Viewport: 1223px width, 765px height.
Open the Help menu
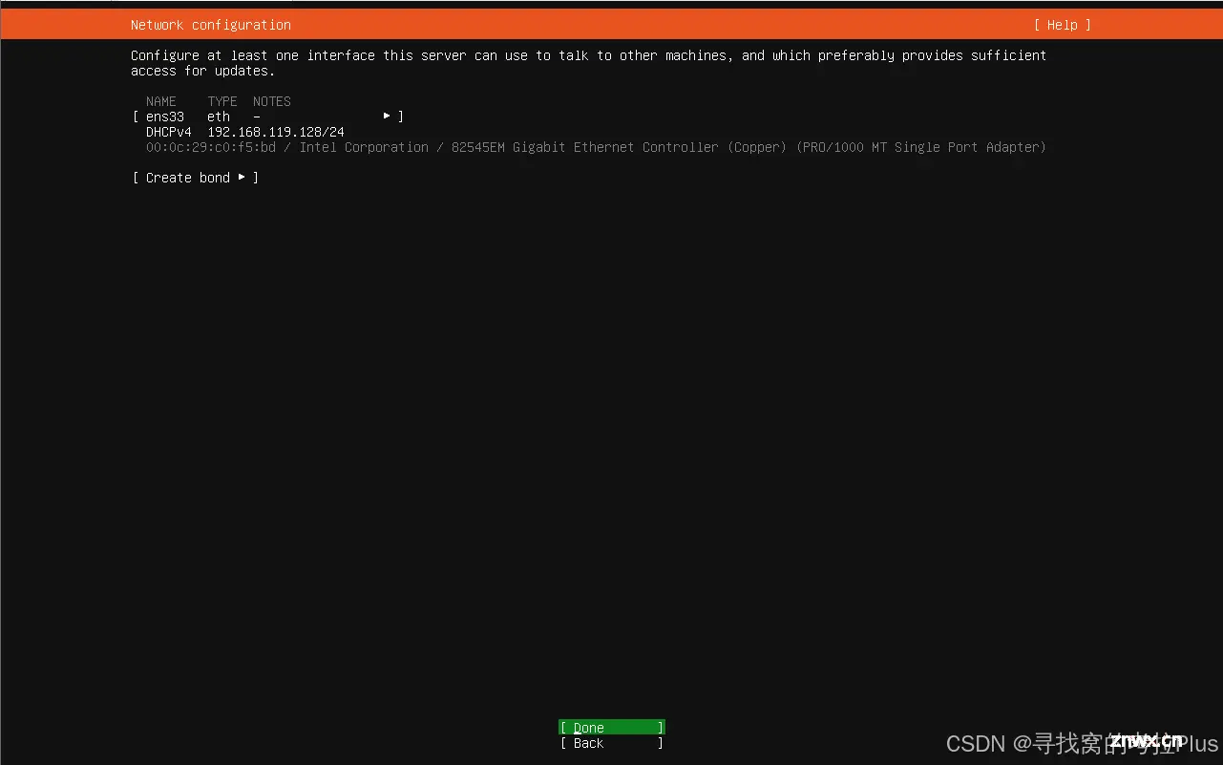(1062, 25)
